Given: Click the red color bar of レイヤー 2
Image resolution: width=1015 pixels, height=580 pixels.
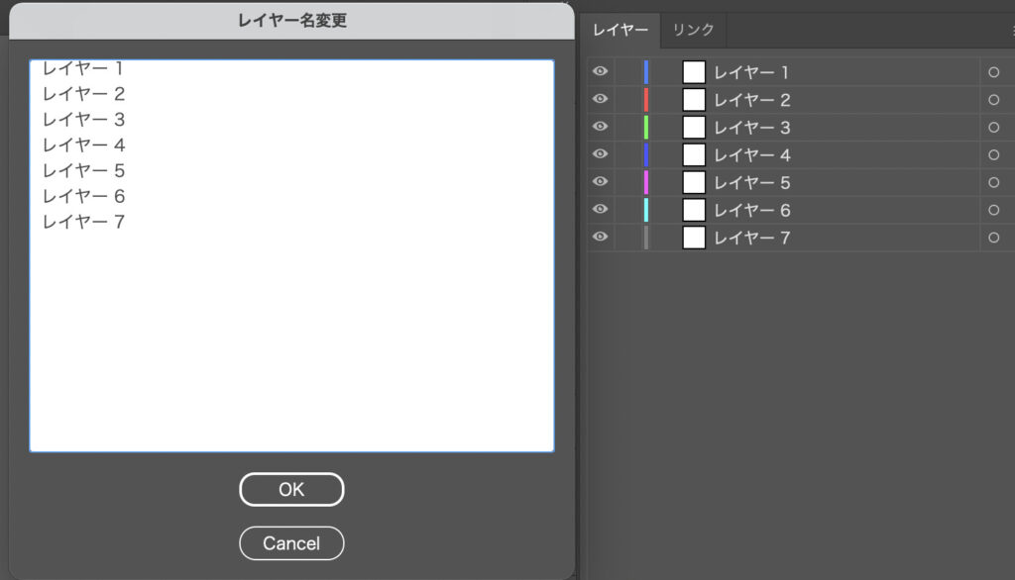Looking at the screenshot, I should pyautogui.click(x=646, y=100).
